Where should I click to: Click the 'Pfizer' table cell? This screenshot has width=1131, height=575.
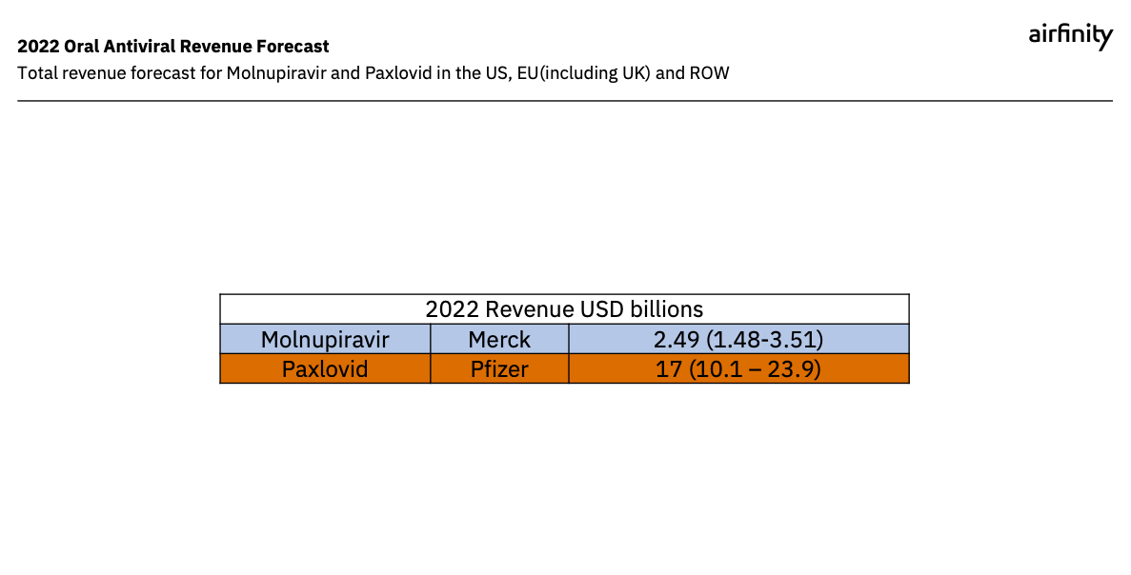point(499,368)
